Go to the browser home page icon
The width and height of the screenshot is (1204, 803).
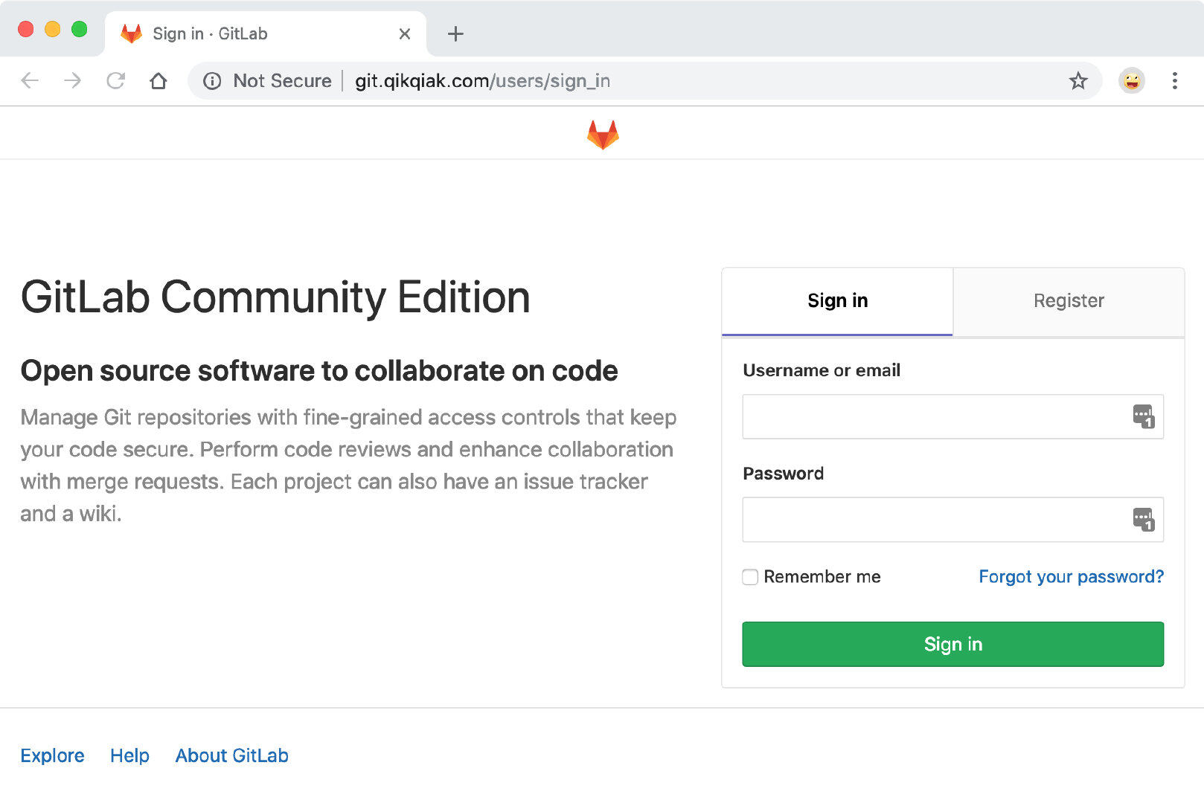[158, 80]
